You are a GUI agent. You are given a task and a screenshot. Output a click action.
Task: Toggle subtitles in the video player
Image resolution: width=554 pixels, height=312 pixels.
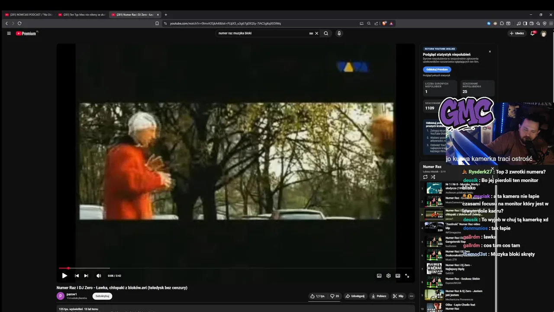click(379, 276)
